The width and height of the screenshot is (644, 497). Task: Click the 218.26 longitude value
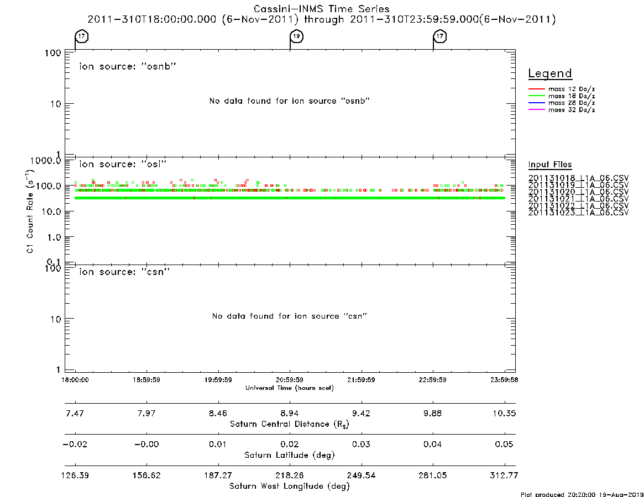290,475
